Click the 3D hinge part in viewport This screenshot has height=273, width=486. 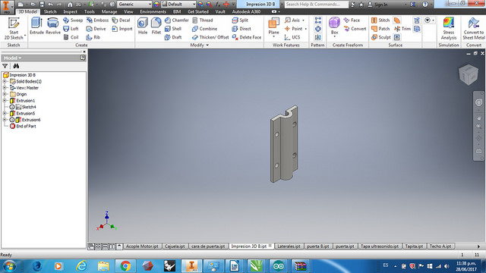283,144
